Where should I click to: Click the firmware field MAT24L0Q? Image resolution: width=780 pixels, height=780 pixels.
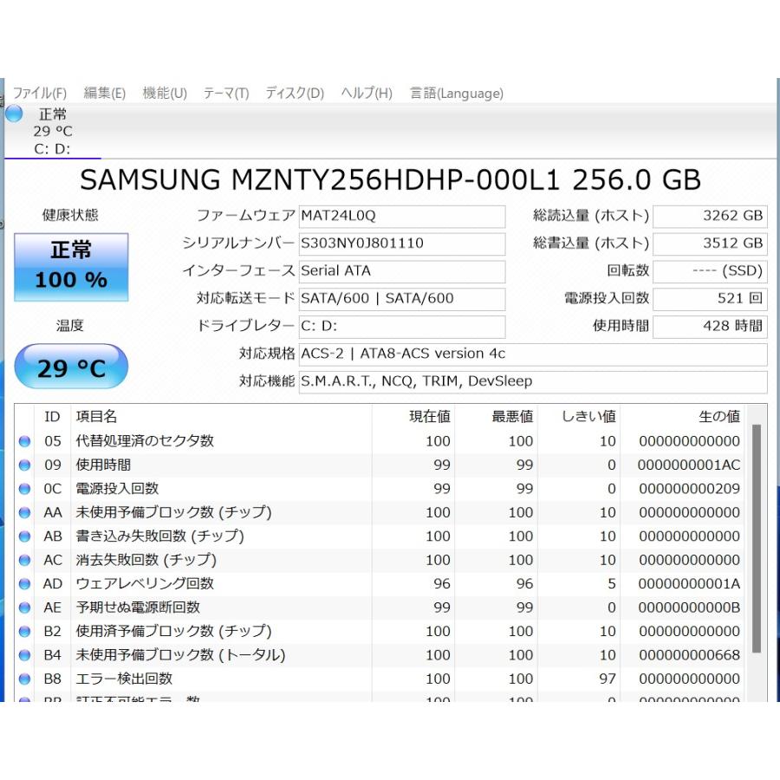402,216
